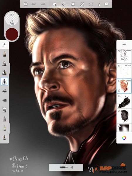This screenshot has width=132, height=176.
Task: Select the Soft Glow layer thumbnail
Action: (x=124, y=71)
